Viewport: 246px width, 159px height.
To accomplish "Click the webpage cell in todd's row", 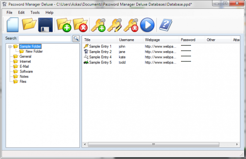I will click(x=160, y=62).
